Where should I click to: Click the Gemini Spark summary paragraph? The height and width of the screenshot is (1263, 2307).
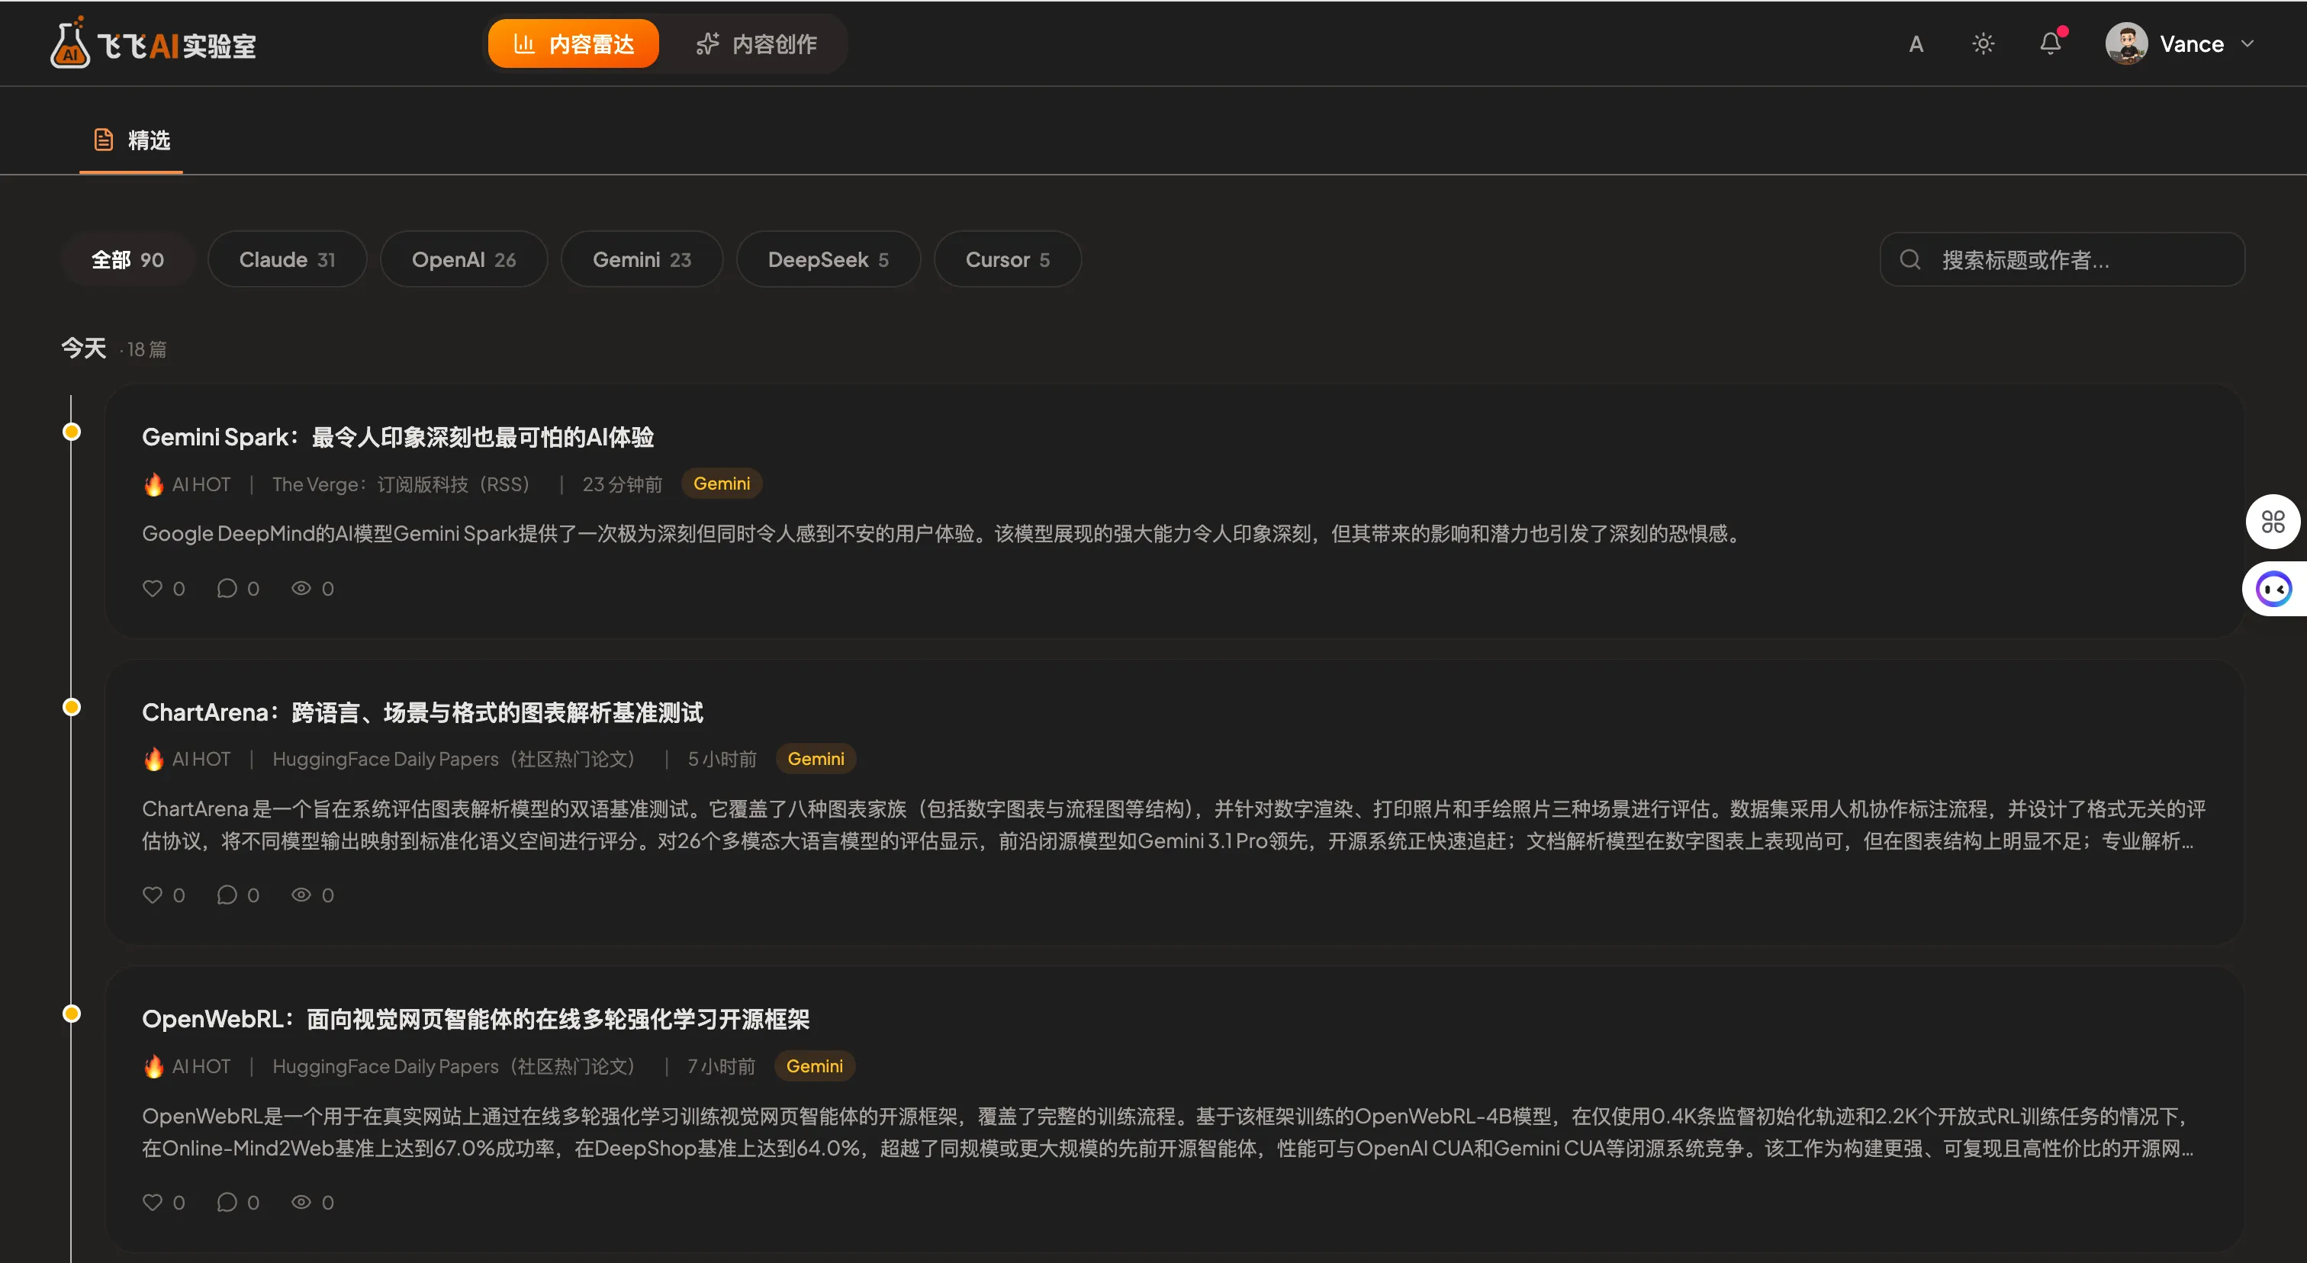(x=944, y=533)
